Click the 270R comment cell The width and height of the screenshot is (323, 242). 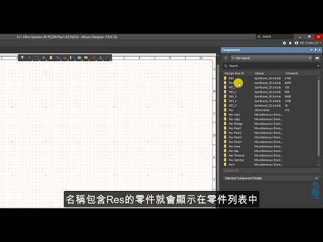288,78
